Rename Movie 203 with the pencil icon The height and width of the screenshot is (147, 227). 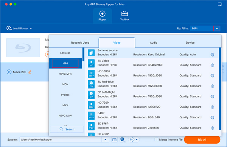30,72
